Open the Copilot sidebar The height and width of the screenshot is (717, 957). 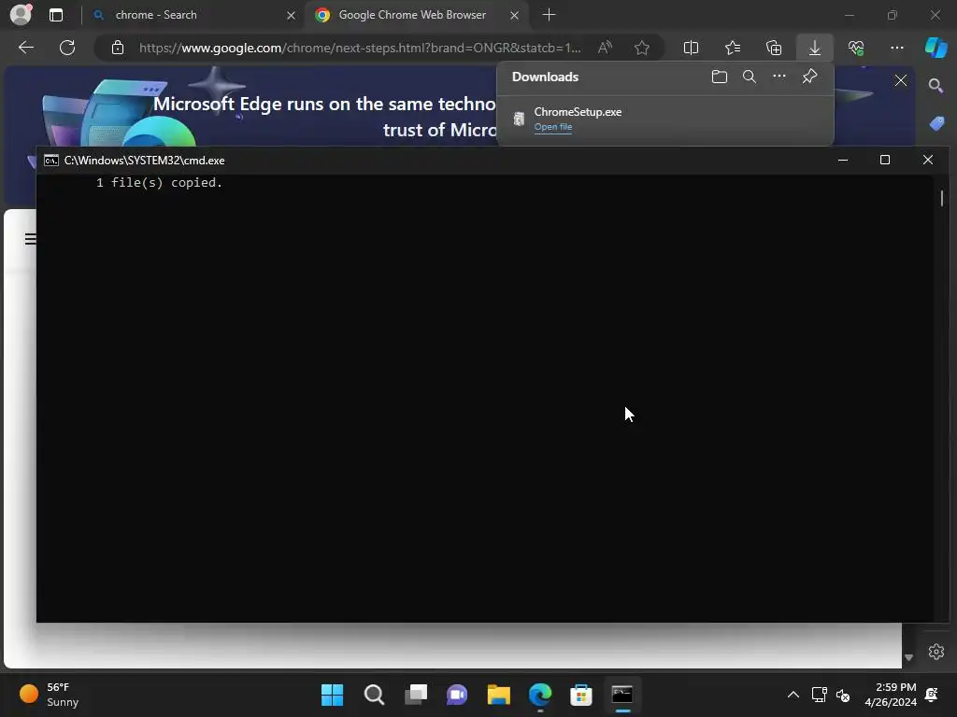pyautogui.click(x=936, y=48)
